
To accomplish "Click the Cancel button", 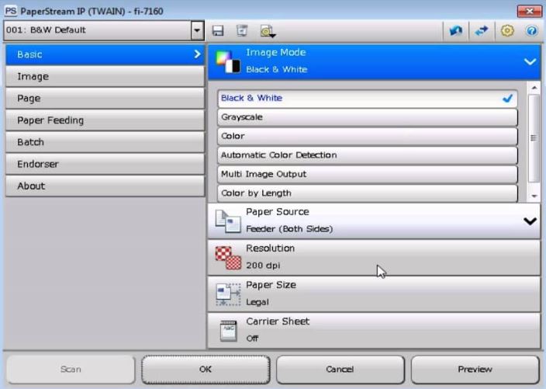I will (340, 370).
